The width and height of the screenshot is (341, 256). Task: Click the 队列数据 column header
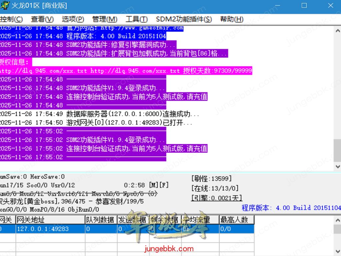[101, 220]
